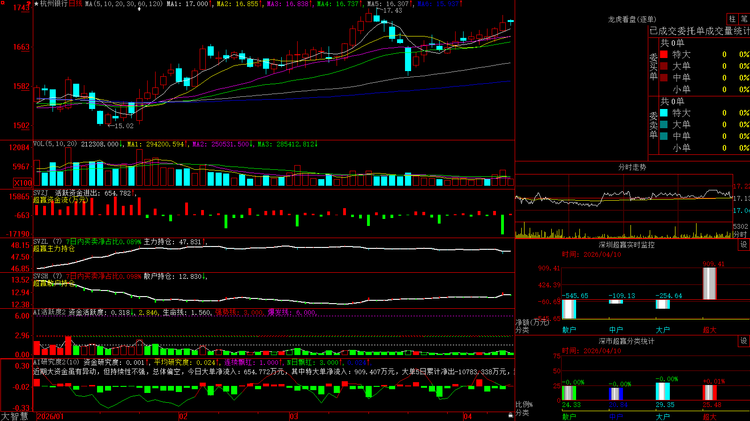Image resolution: width=750 pixels, height=421 pixels.
Task: Toggle the star icon beside 杭州银行
Action: 37,4
